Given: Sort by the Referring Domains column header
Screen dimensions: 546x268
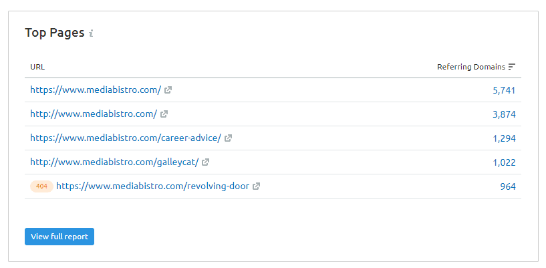Looking at the screenshot, I should 470,67.
